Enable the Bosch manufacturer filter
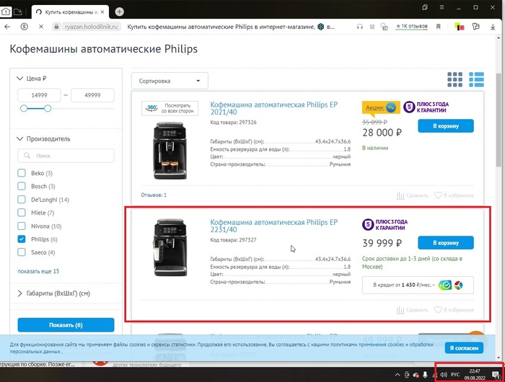The width and height of the screenshot is (505, 382). pos(22,186)
